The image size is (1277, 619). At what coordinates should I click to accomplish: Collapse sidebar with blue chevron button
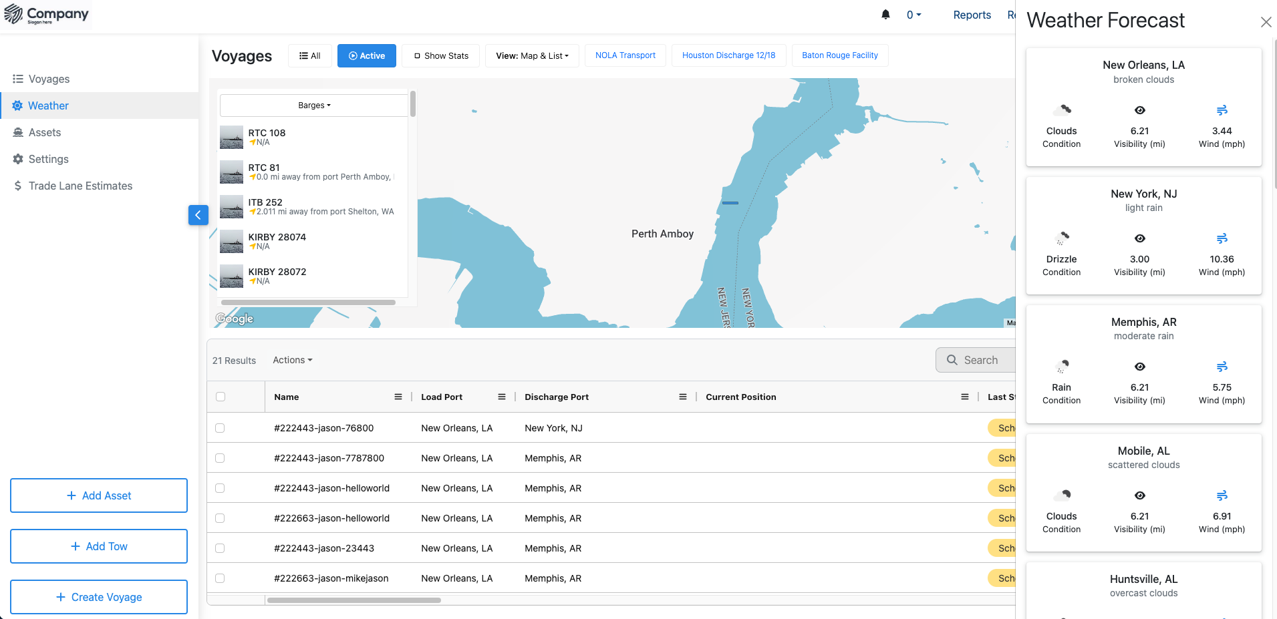198,215
